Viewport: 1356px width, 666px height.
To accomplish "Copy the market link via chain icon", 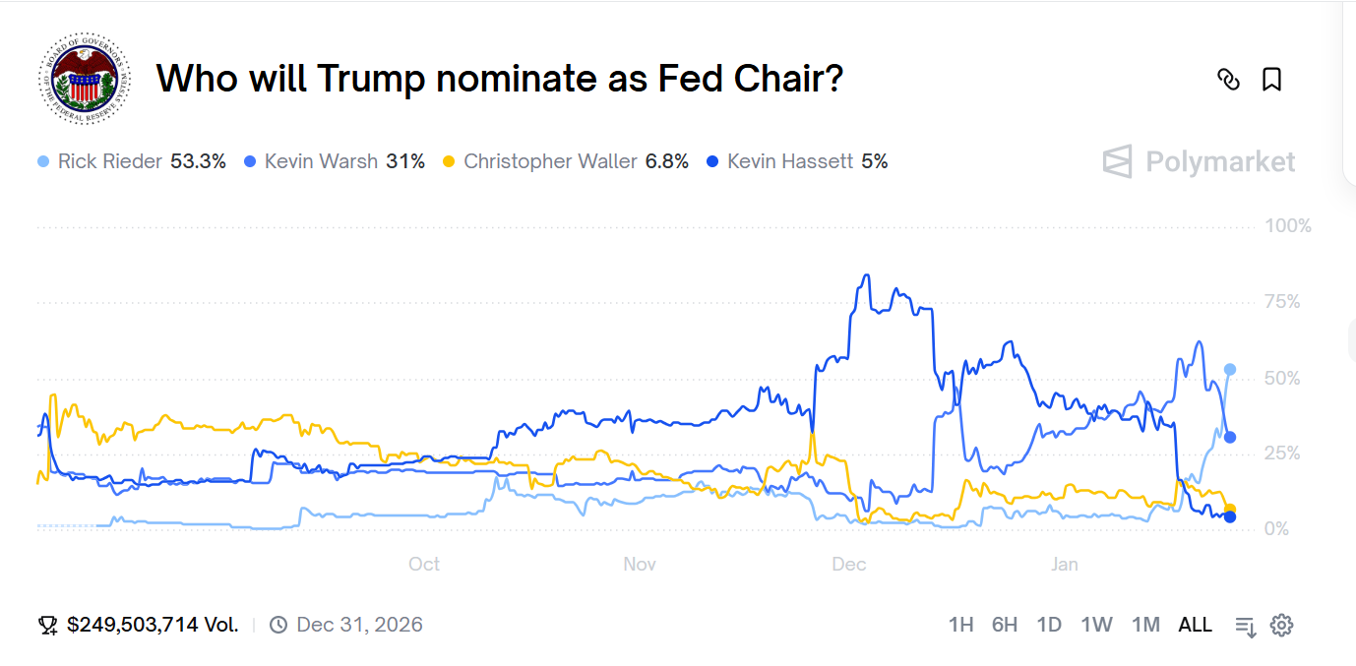I will coord(1228,80).
